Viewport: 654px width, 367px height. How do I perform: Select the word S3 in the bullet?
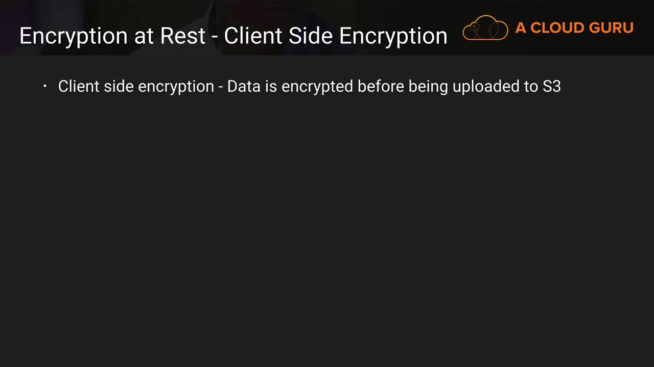(552, 86)
